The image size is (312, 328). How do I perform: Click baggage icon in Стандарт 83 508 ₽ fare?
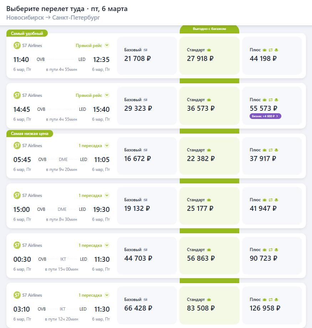pyautogui.click(x=209, y=300)
